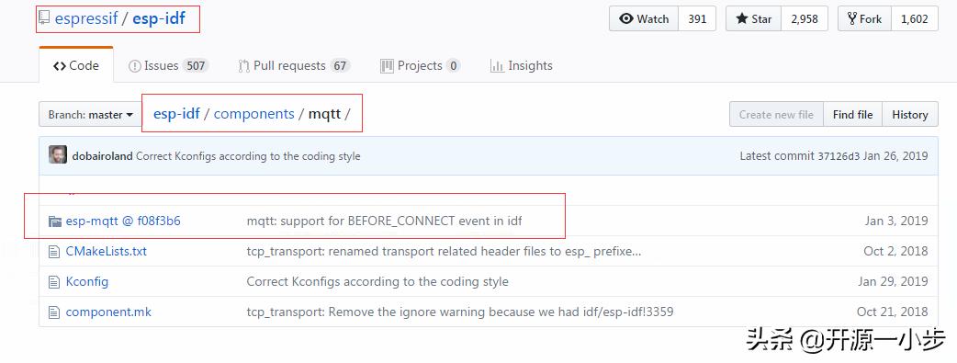Click the pull request icon

click(243, 66)
